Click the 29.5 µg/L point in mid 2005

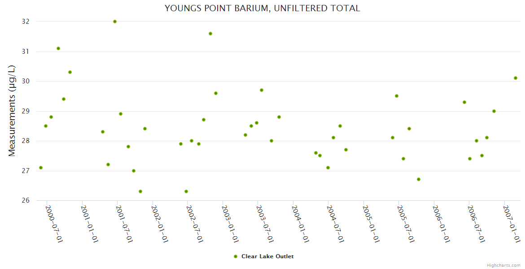(397, 96)
